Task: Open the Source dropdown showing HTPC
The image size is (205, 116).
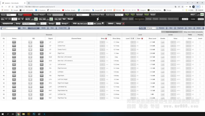Action: coord(11,15)
